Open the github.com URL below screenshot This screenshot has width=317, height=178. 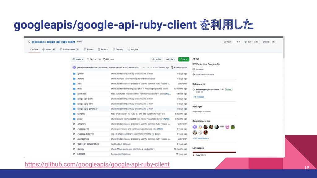[97, 164]
